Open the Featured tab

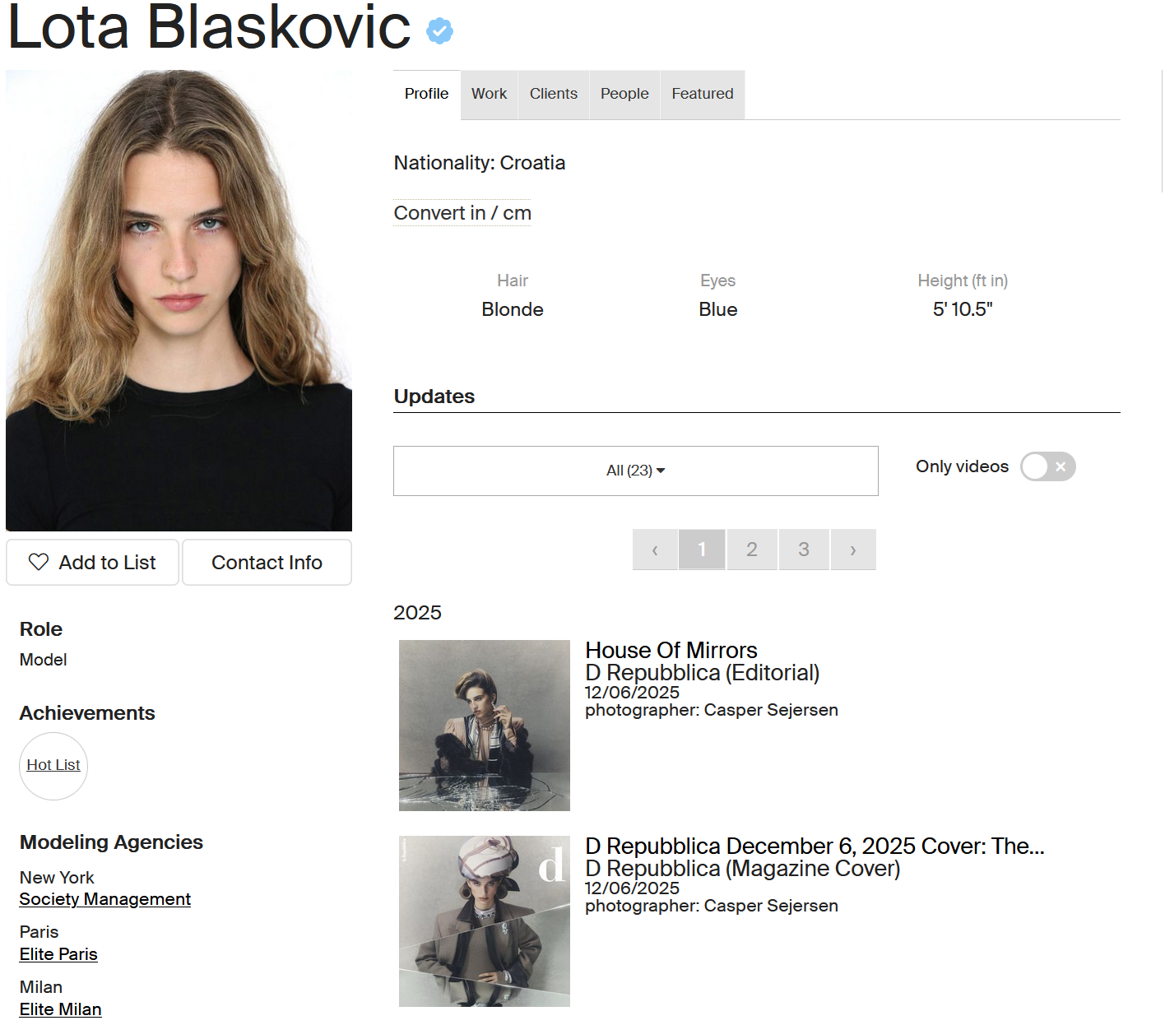point(703,94)
